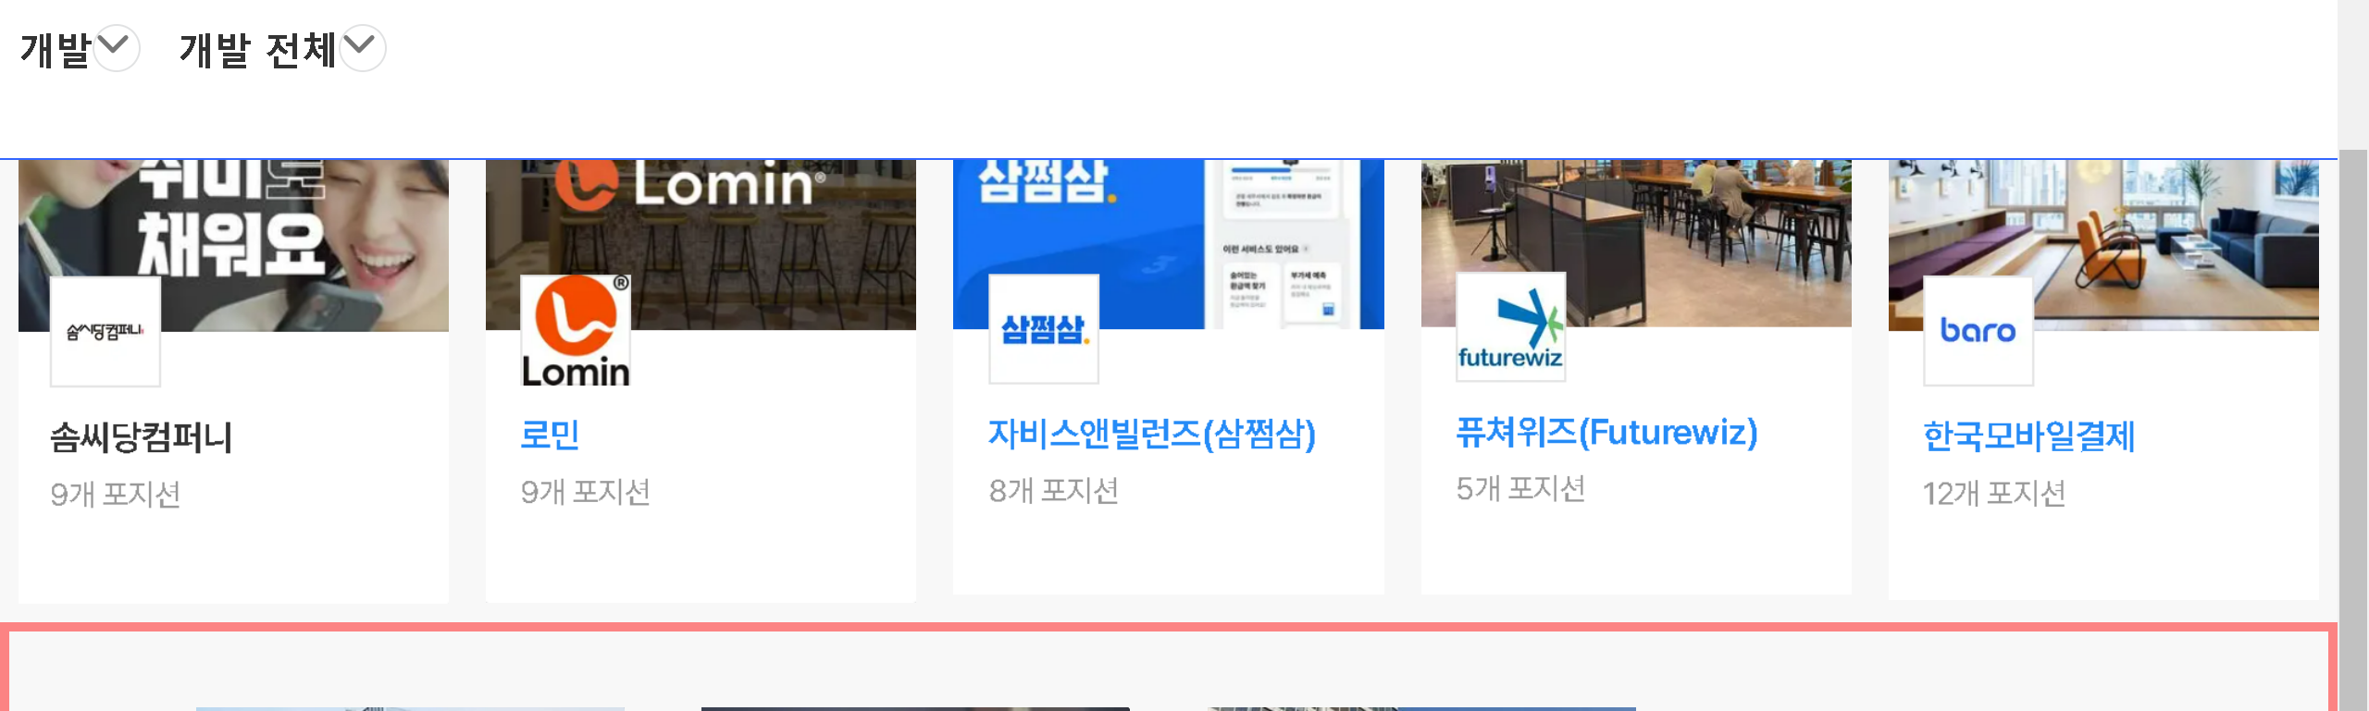View 한국모바일결제 lounge banner image
The width and height of the screenshot is (2369, 711).
point(2103,245)
